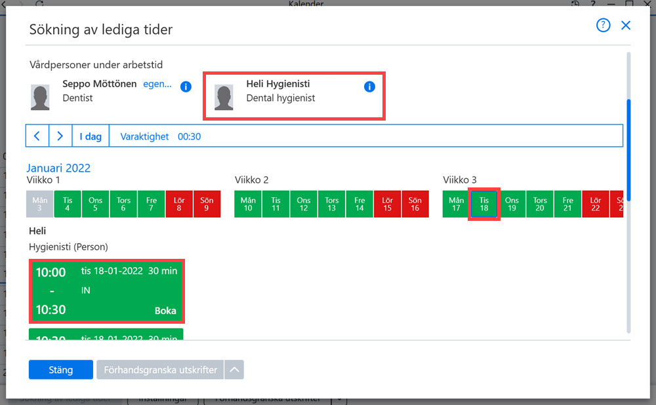This screenshot has height=405, width=656.
Task: Book the 10:00 - 10:30 time slot
Action: pyautogui.click(x=107, y=291)
